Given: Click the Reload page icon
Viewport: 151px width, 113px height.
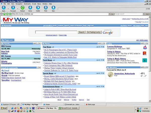Looking at the screenshot, I should (x=22, y=8).
